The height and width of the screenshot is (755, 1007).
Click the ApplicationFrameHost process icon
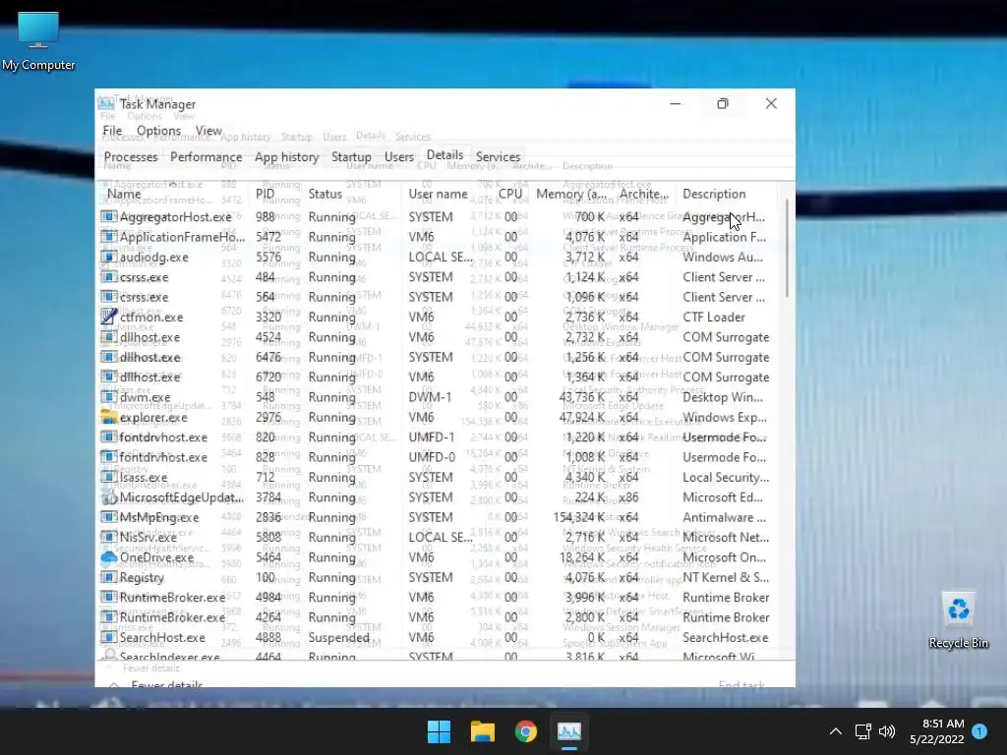click(x=108, y=236)
